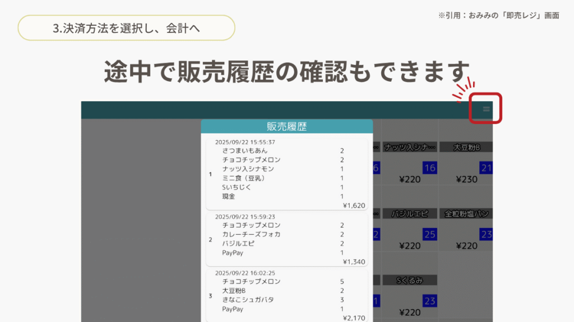Screen dimensions: 574x322
Task: Pick the Sくるみ product label
Action: (x=410, y=280)
